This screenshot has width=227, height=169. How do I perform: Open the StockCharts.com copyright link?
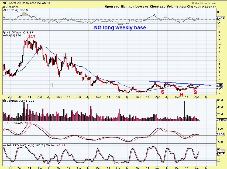coord(204,3)
